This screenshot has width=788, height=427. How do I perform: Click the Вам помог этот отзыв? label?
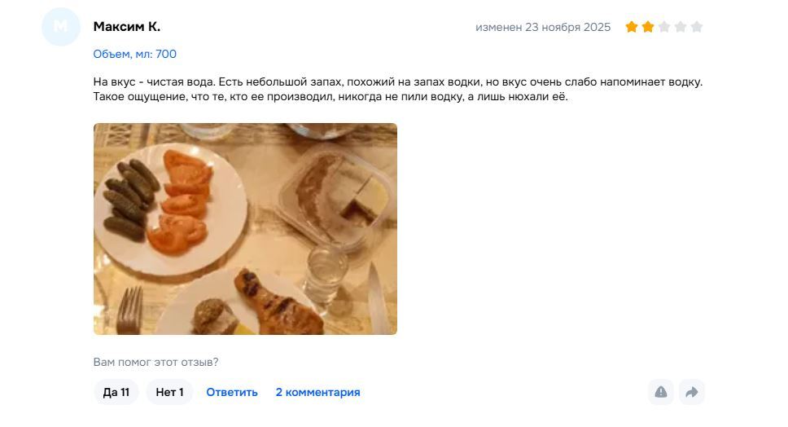(155, 362)
